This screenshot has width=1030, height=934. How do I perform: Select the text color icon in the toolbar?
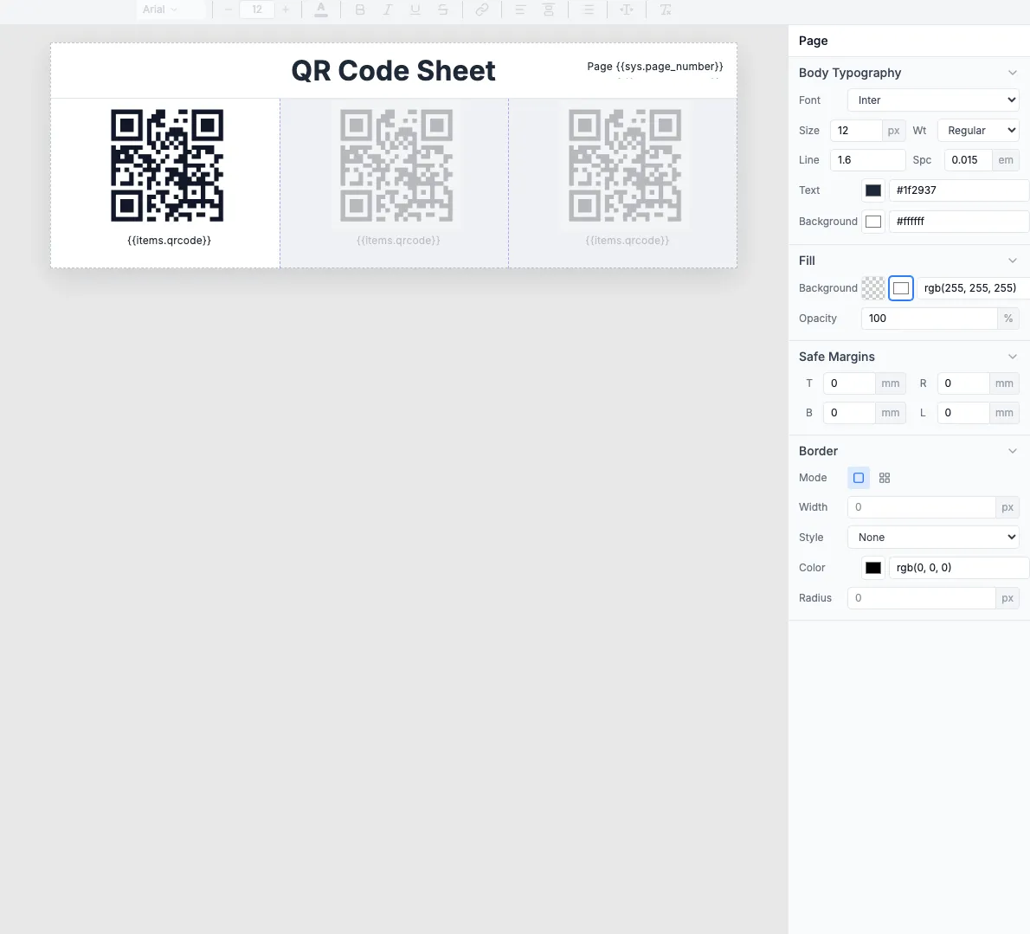[x=321, y=10]
